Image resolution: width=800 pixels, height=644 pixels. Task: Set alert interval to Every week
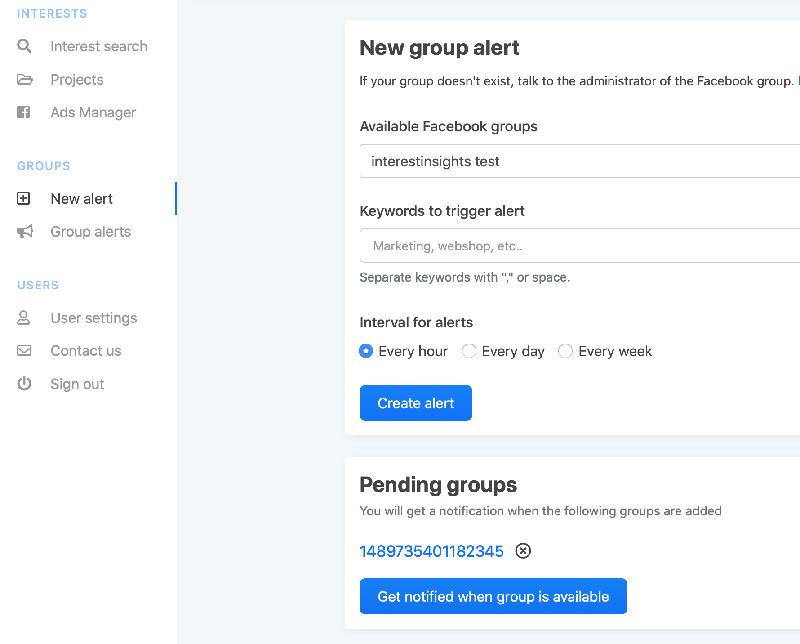pyautogui.click(x=565, y=351)
